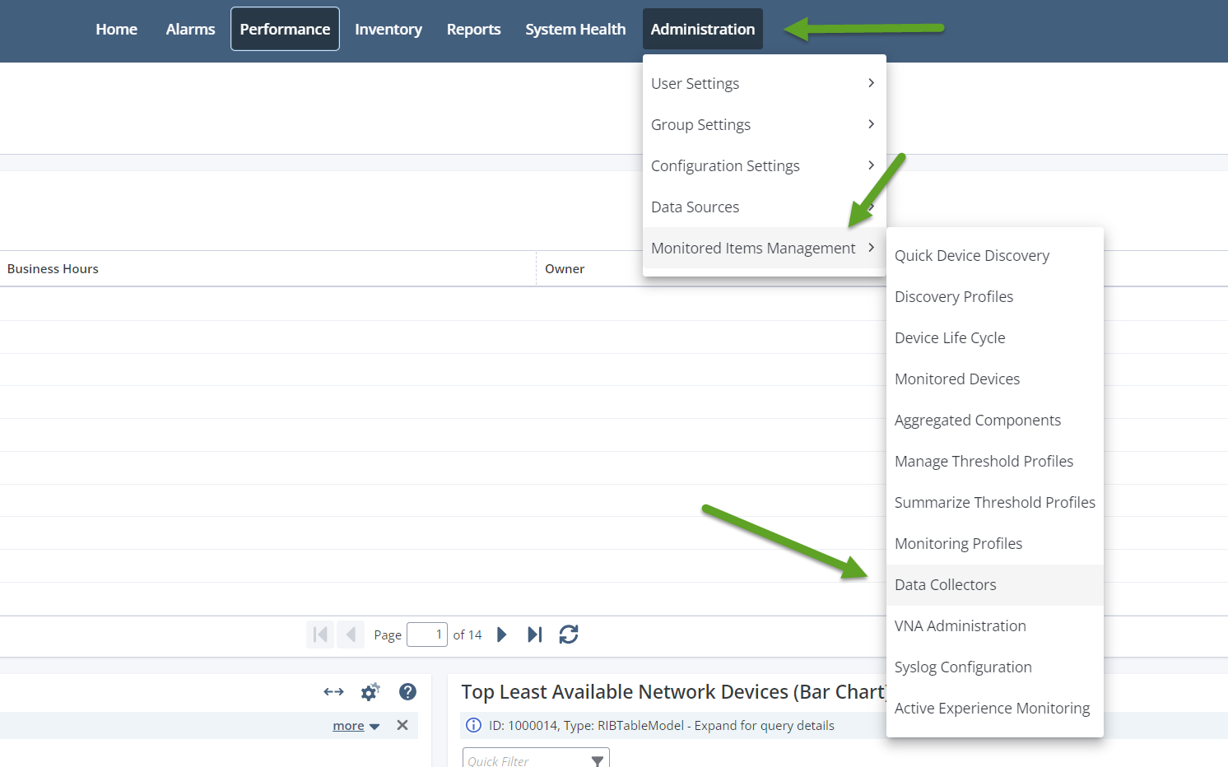Select Data Collectors from the submenu
Image resolution: width=1228 pixels, height=767 pixels.
(x=945, y=585)
